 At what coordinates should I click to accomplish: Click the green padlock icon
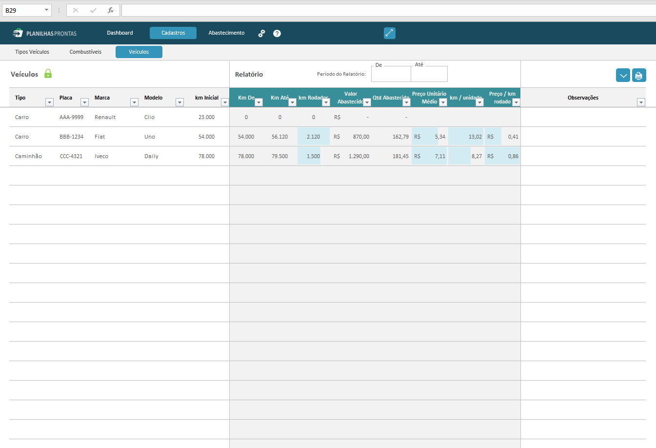coord(48,74)
